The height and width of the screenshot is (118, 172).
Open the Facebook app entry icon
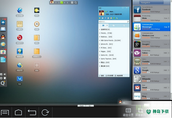pos(137,10)
